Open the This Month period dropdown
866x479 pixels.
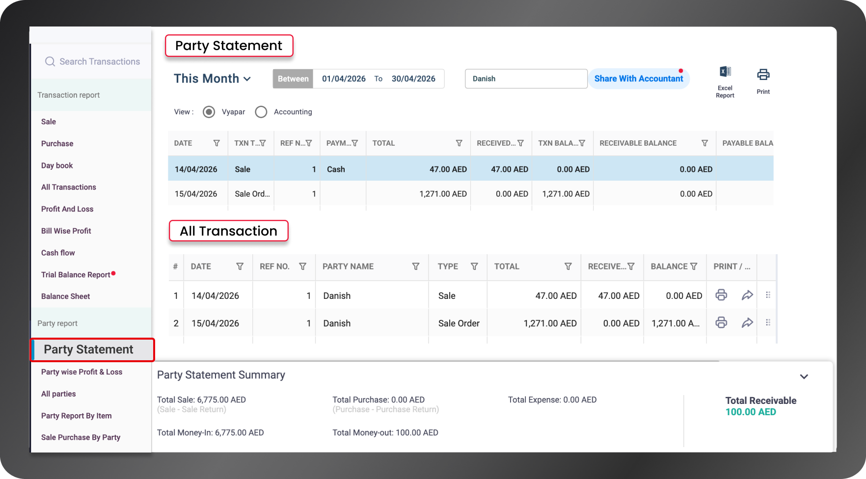(x=212, y=79)
